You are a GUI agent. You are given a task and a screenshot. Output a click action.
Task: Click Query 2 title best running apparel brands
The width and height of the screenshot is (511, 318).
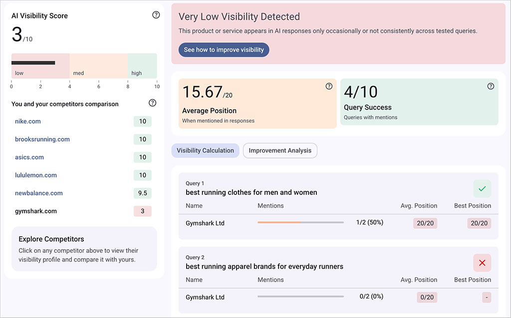(x=264, y=267)
